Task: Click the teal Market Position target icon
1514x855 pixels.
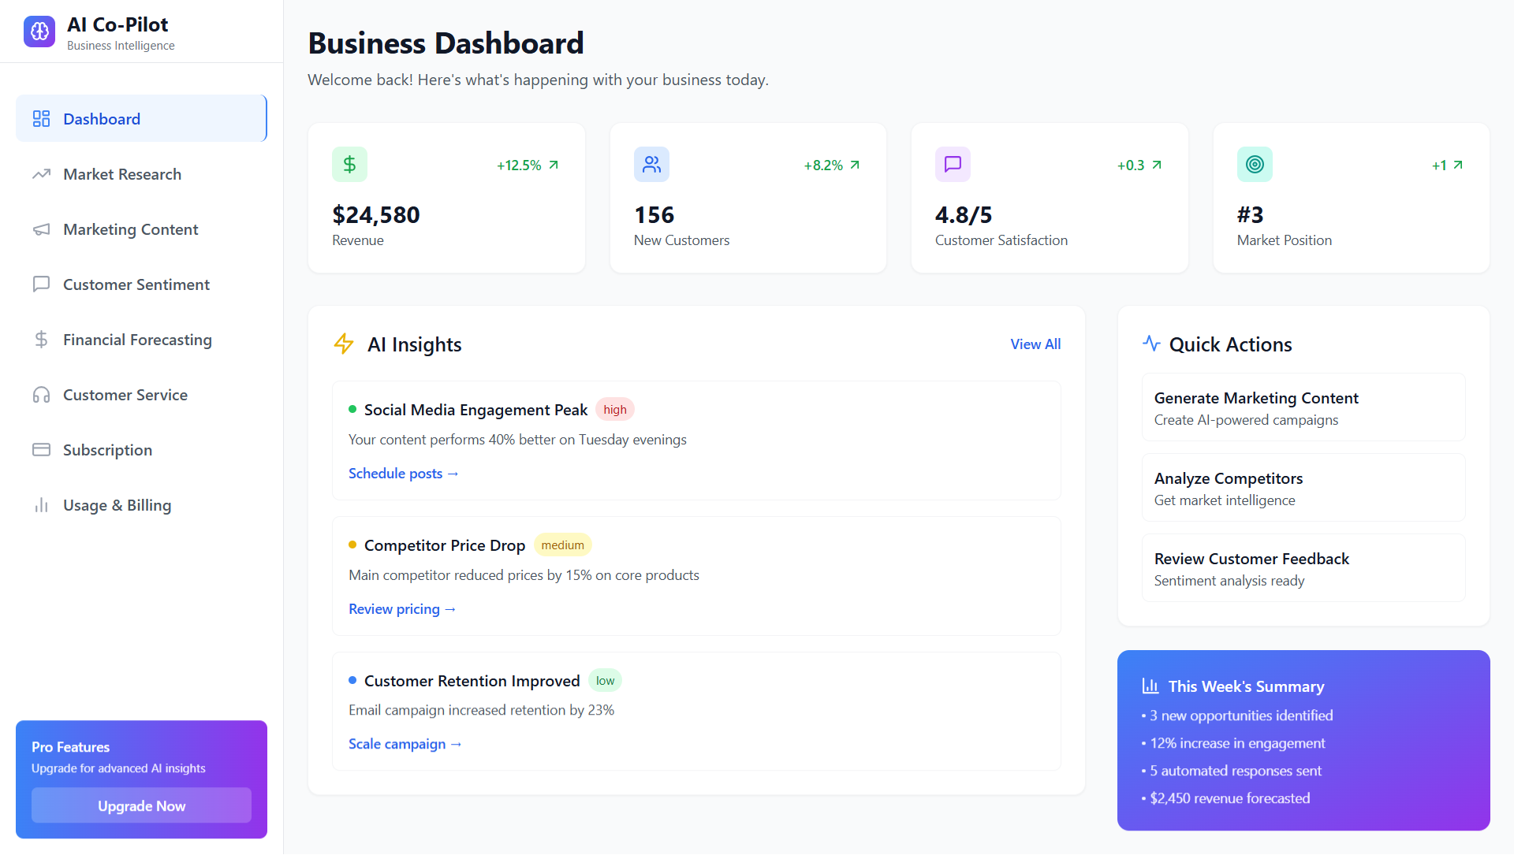Action: [x=1255, y=164]
